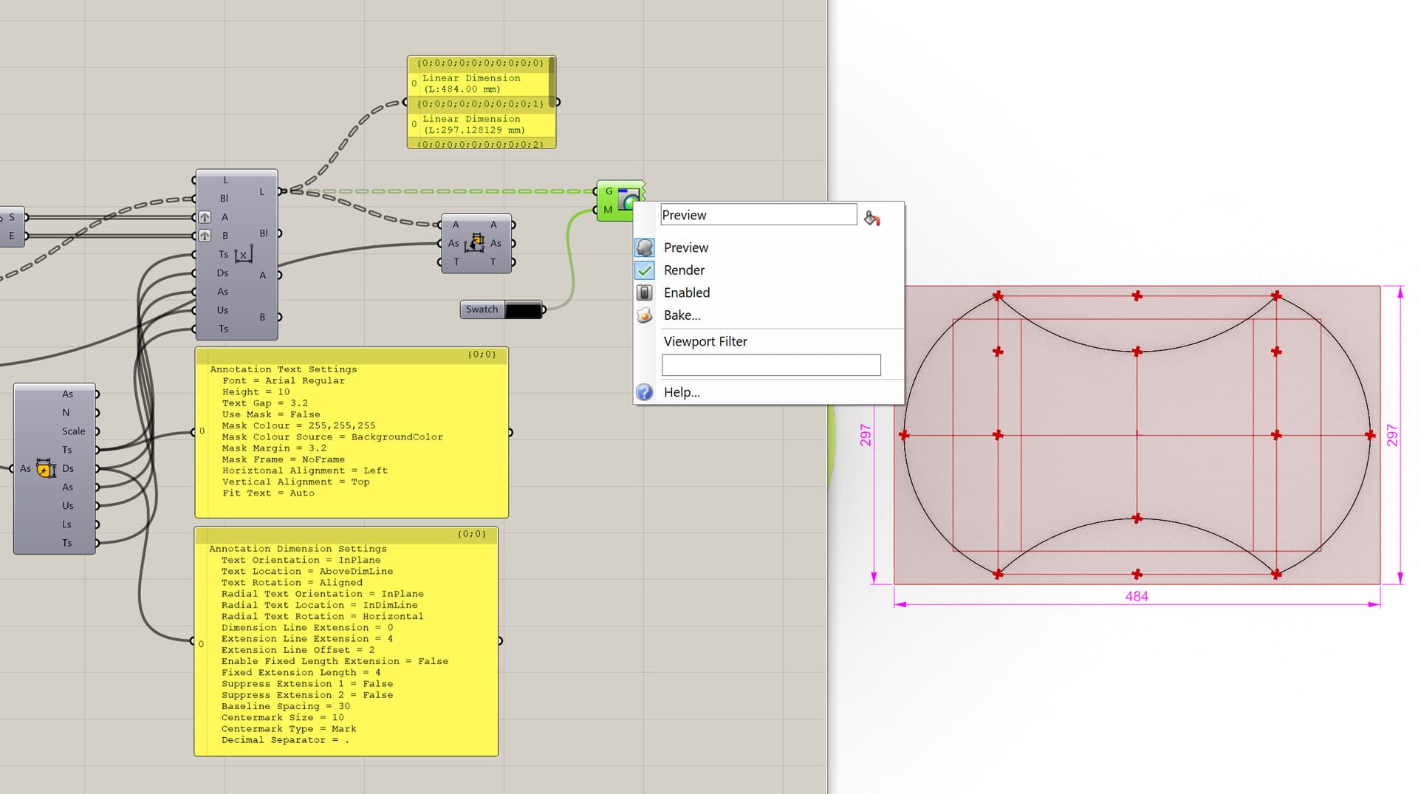1418x794 pixels.
Task: Click the Viewport Filter label
Action: tap(705, 341)
